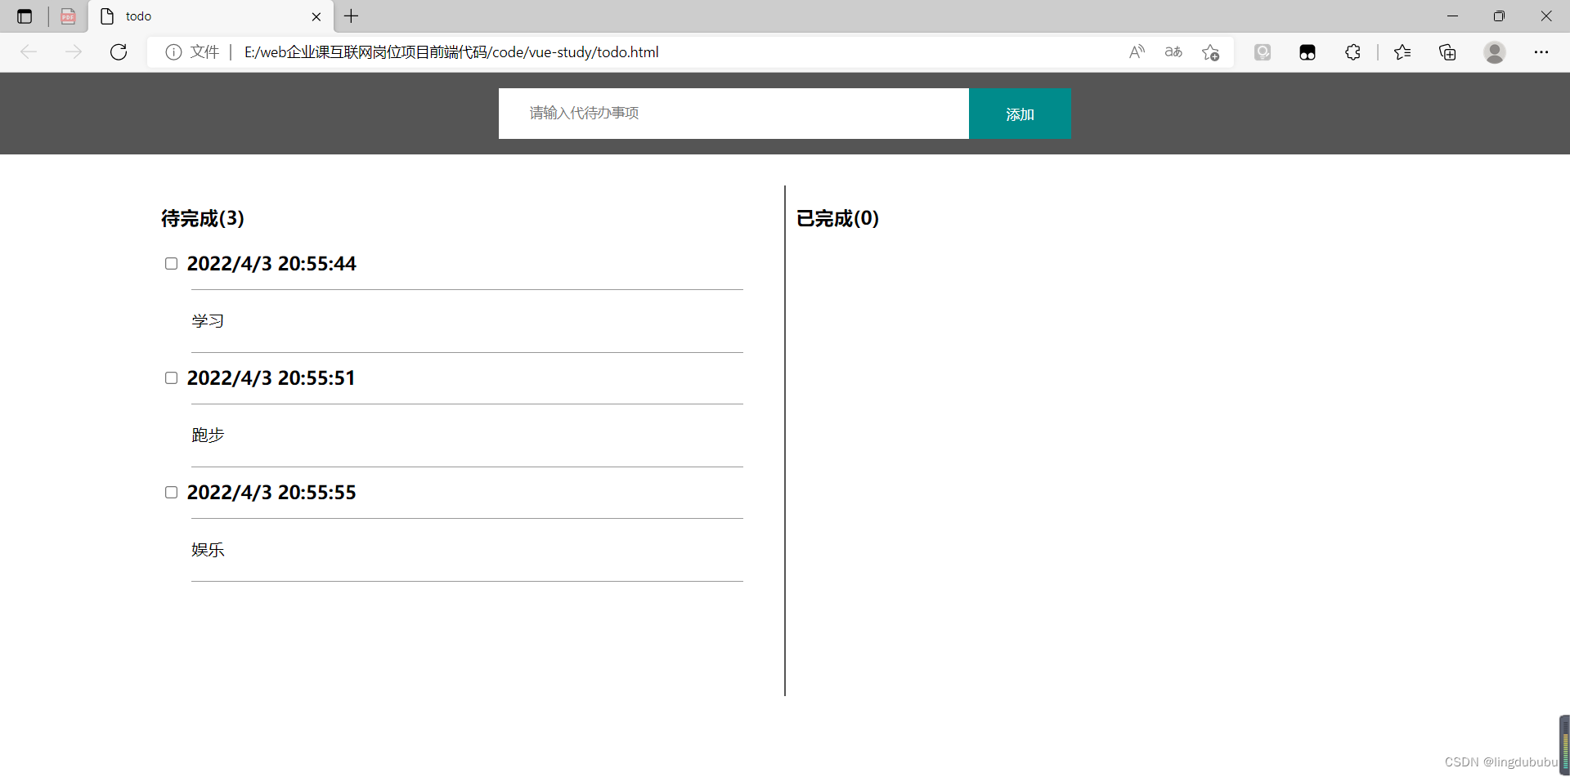Click the 2022/4/3 20:55:44 timestamp
1570x777 pixels.
click(x=271, y=263)
